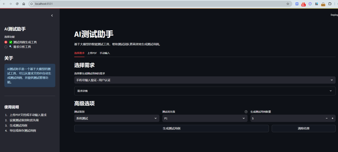
Task: Open the purple round extension icon
Action: pos(310,4)
